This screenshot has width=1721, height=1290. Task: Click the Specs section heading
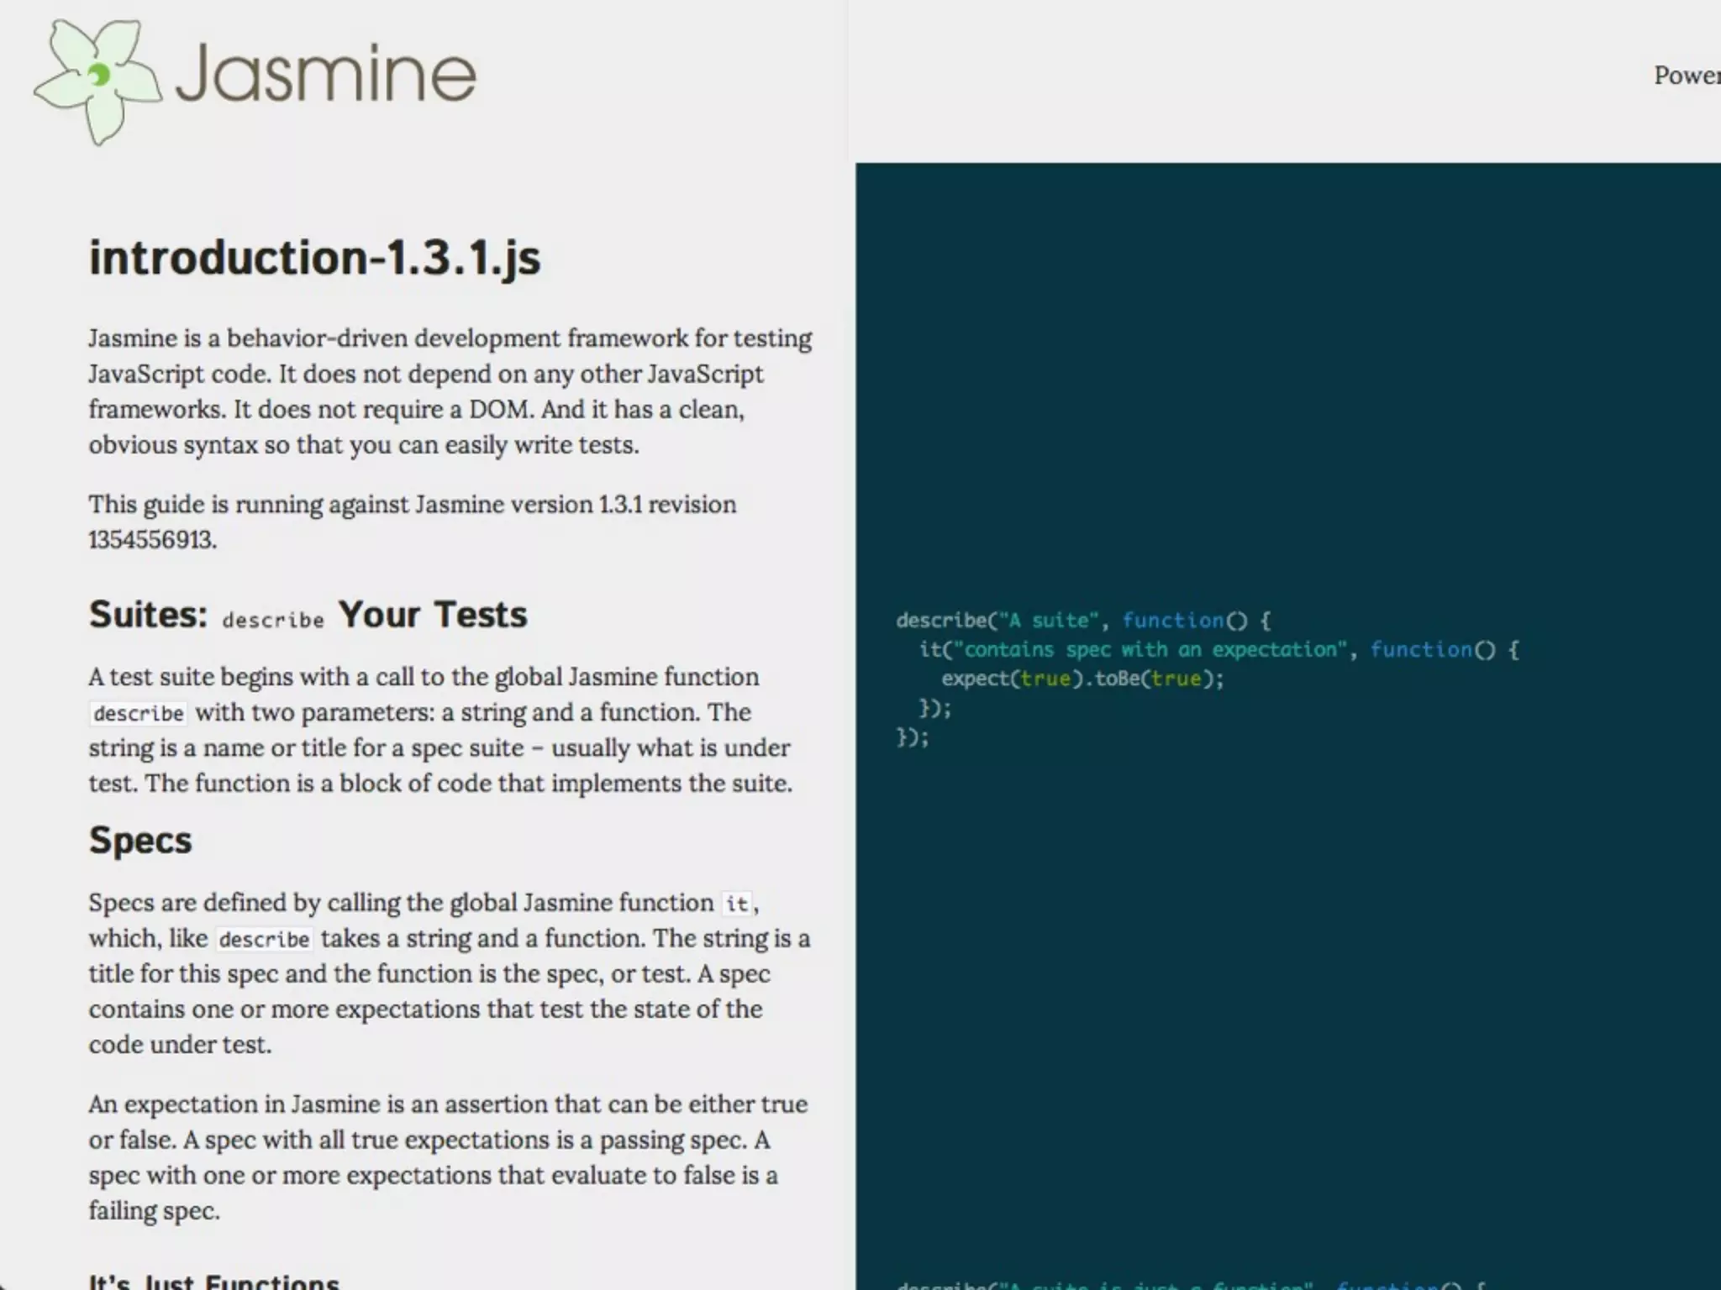[x=140, y=841]
